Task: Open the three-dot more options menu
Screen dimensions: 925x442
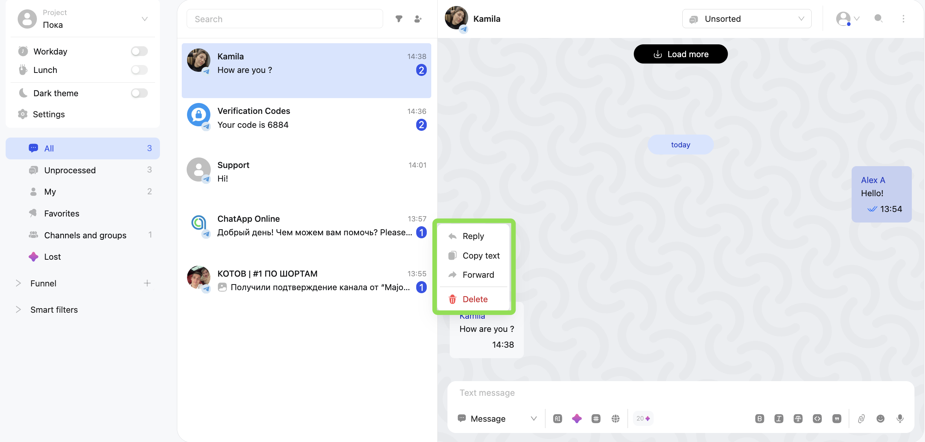Action: point(903,18)
